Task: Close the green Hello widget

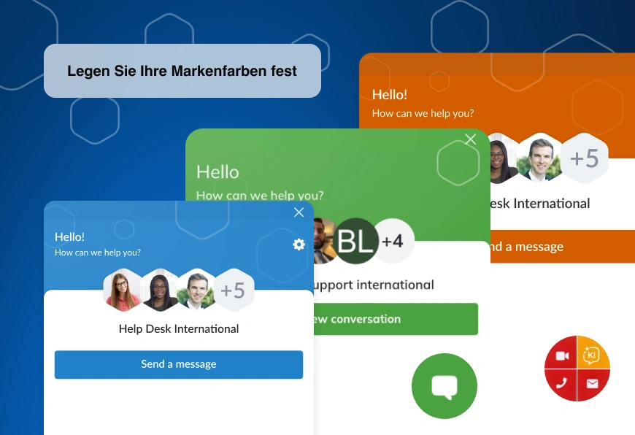Action: 471,139
